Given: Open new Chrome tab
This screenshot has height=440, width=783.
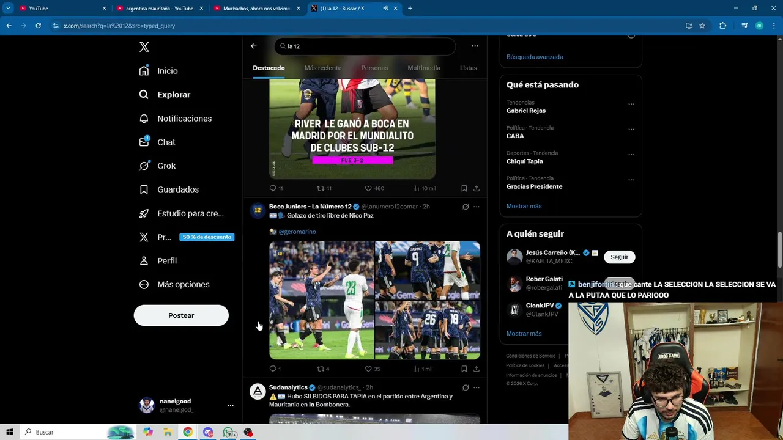Looking at the screenshot, I should (x=410, y=9).
